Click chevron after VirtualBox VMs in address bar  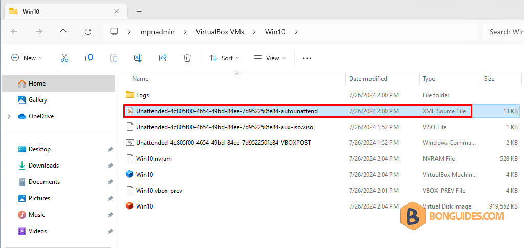[255, 32]
